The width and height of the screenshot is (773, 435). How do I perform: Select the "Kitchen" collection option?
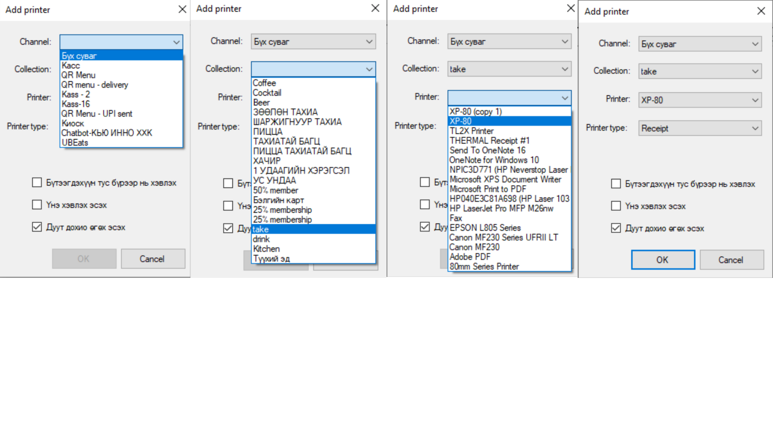(266, 249)
